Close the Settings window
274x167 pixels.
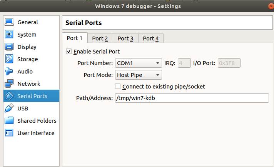tap(271, 6)
